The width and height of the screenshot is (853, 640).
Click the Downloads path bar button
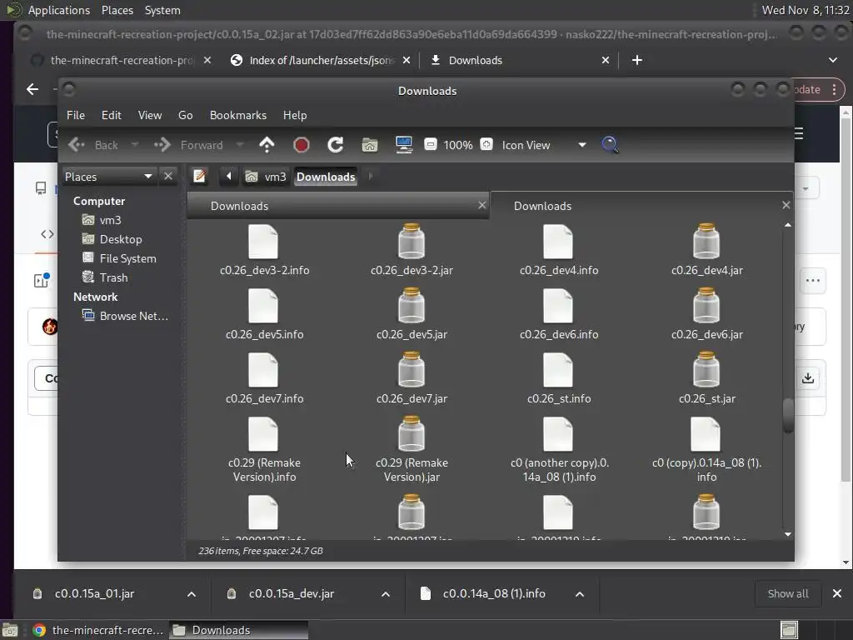[x=326, y=177]
